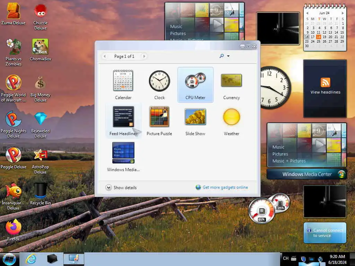Select Music + Pictures in Media Center gadget
355x266 pixels.
[289, 161]
